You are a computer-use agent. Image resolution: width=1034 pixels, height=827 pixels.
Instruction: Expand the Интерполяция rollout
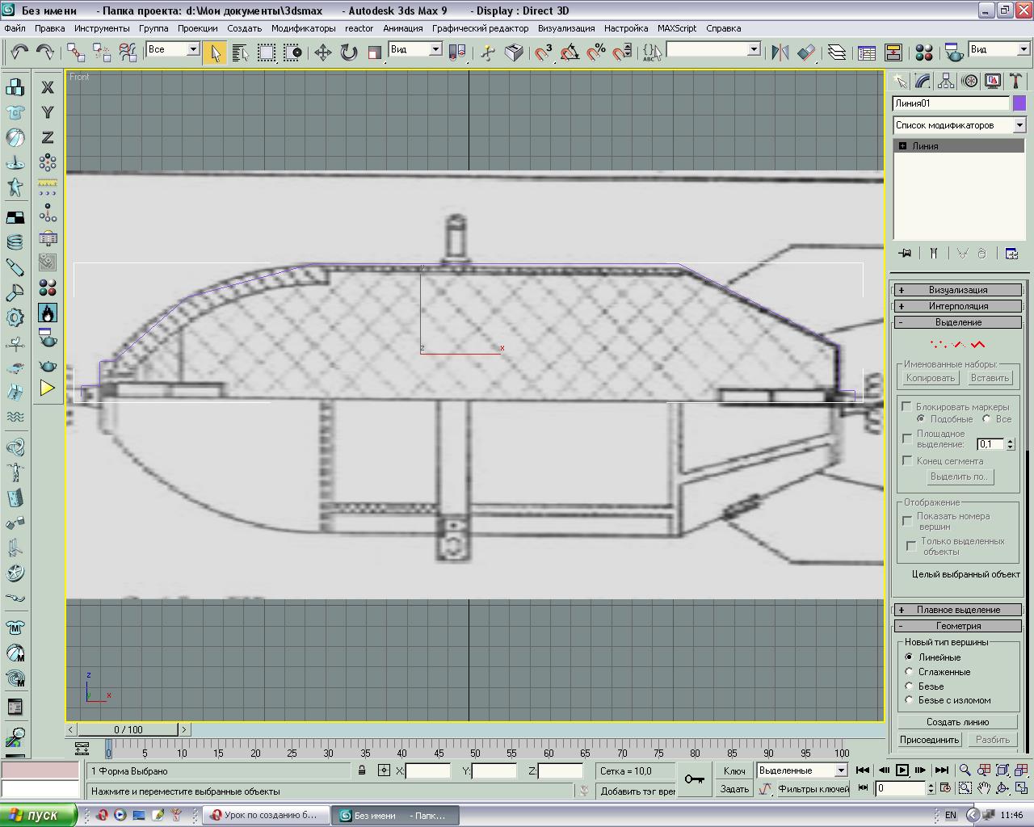coord(957,306)
